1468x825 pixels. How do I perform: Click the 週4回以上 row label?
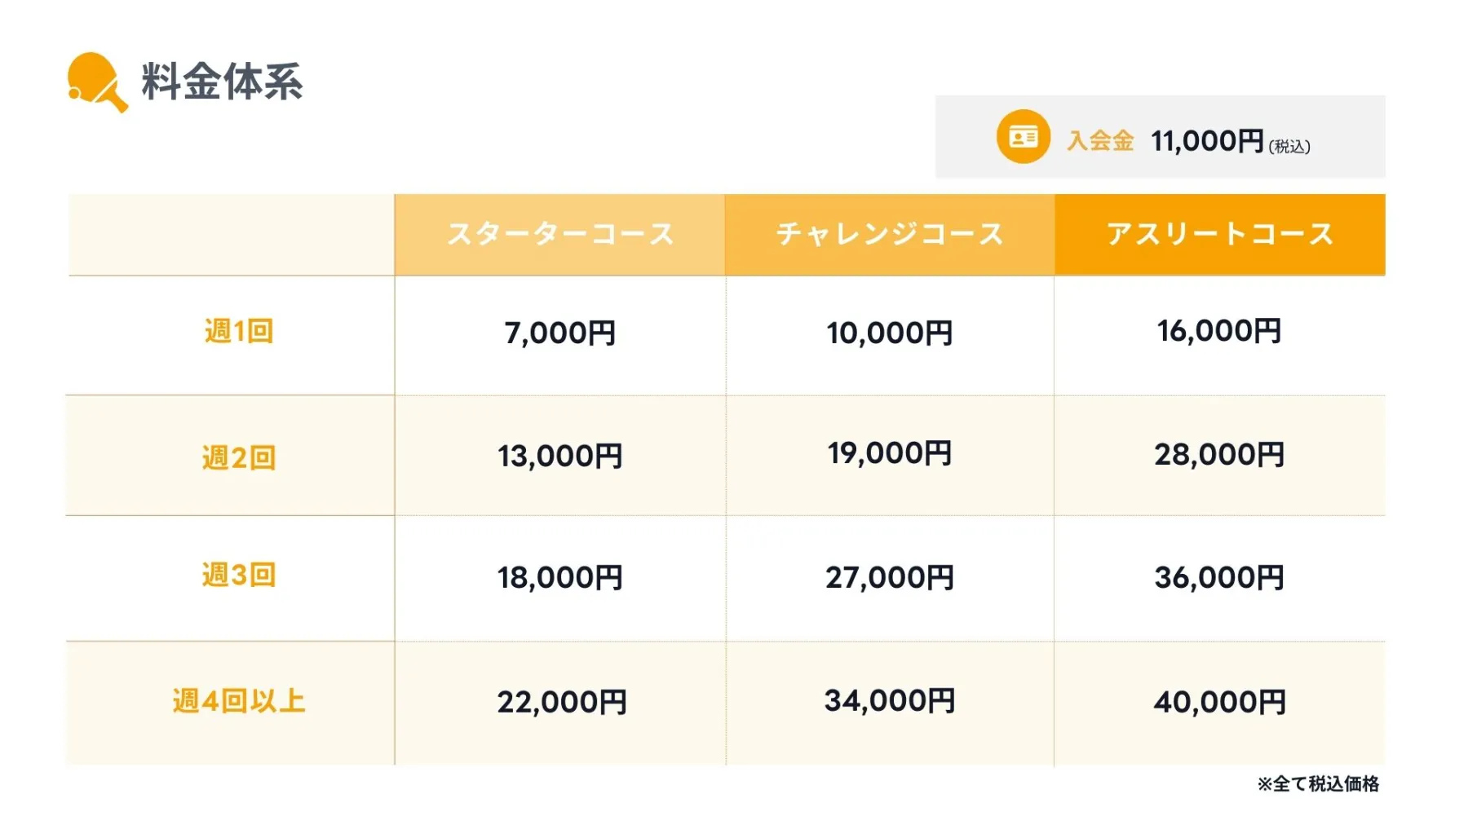pos(238,701)
